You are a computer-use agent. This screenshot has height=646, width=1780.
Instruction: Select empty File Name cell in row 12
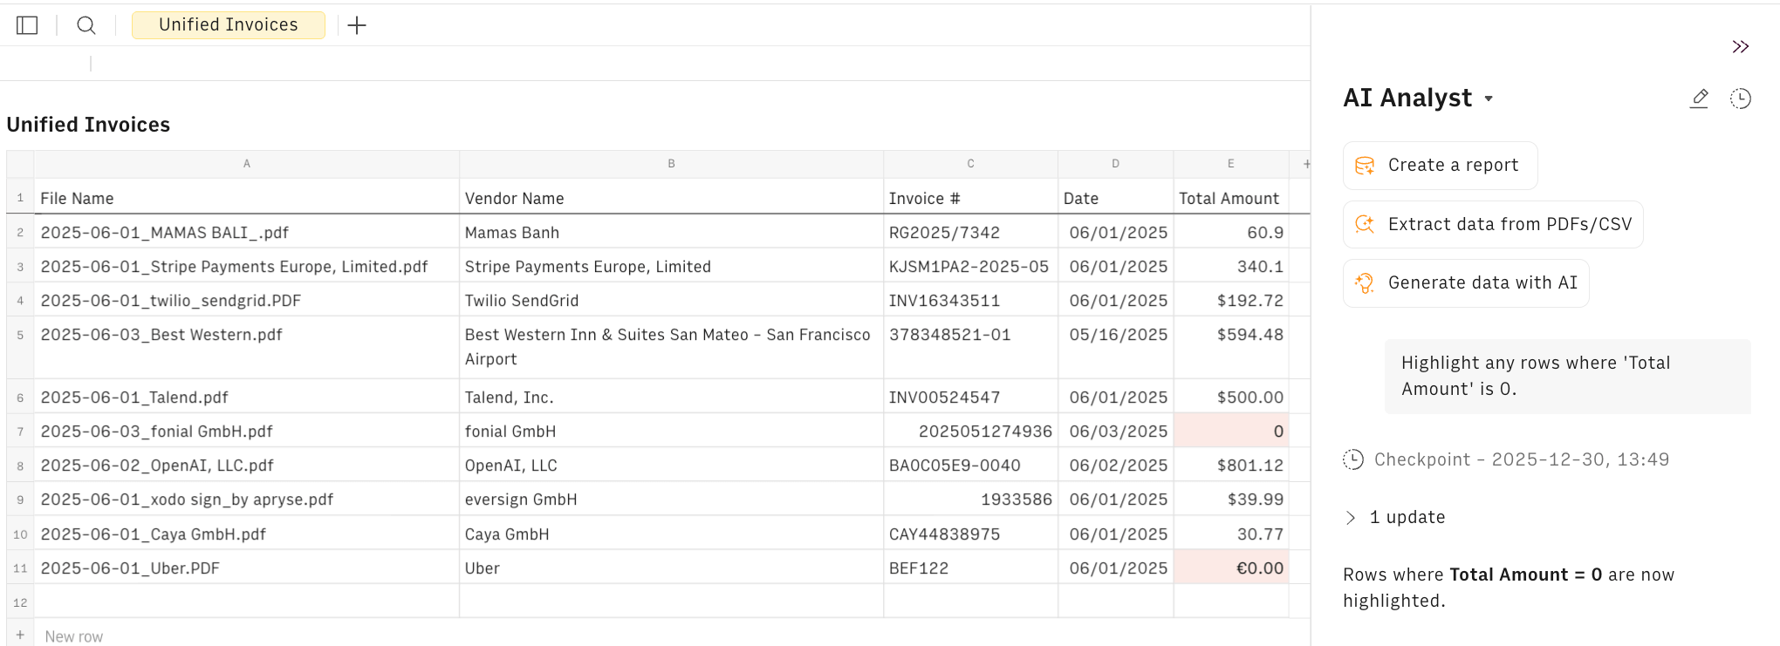247,602
